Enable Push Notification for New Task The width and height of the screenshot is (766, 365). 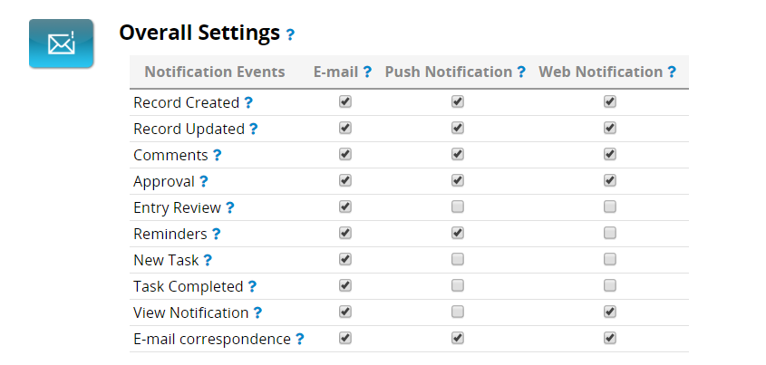457,260
